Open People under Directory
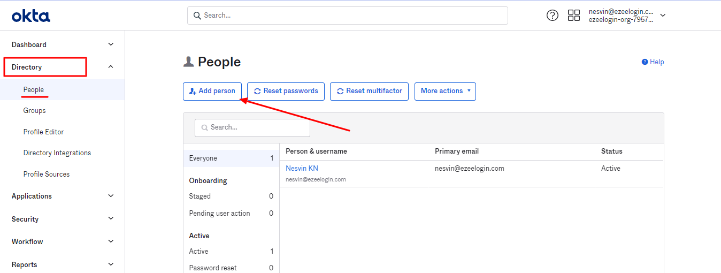This screenshot has width=721, height=273. point(34,89)
